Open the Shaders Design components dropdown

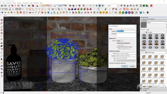click(x=157, y=52)
